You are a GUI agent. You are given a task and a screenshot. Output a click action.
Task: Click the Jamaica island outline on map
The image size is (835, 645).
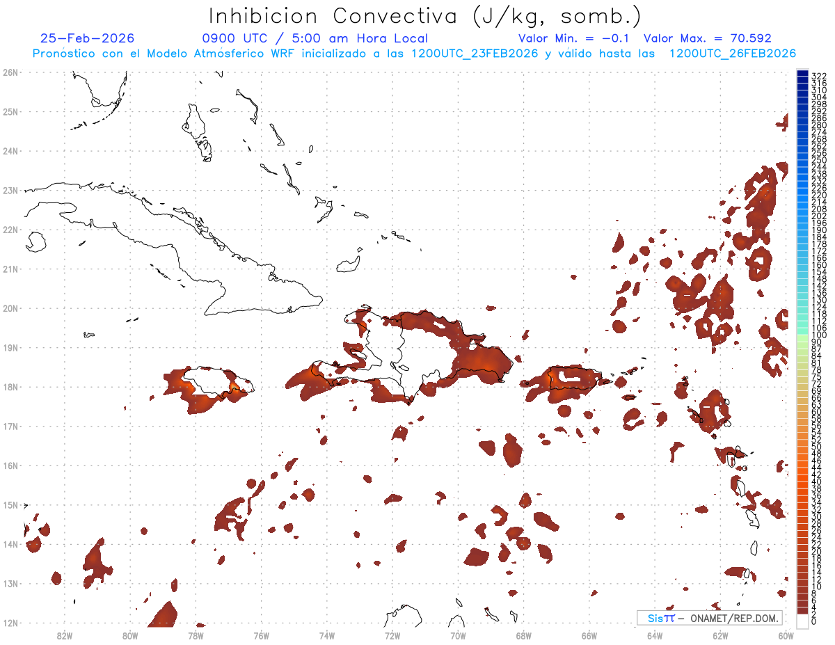click(x=217, y=382)
